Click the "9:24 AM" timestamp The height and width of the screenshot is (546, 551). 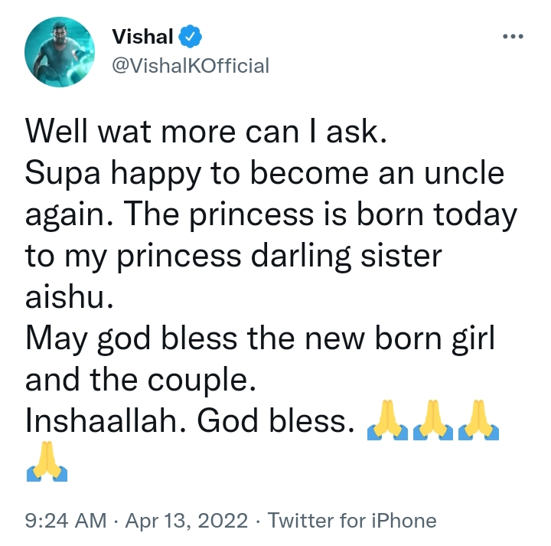pyautogui.click(x=66, y=521)
